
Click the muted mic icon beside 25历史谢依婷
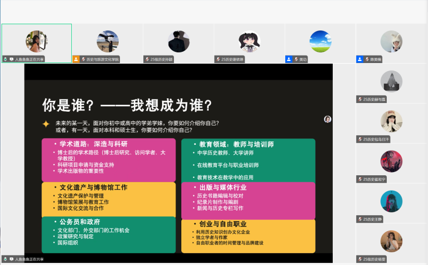pyautogui.click(x=218, y=59)
